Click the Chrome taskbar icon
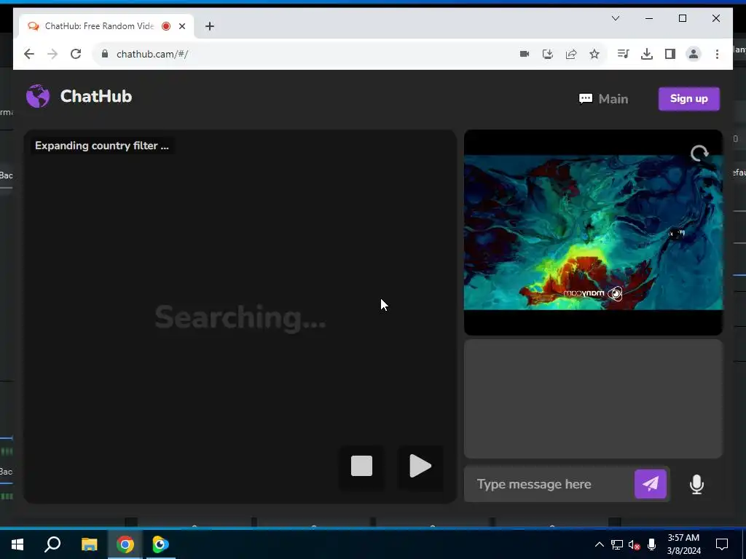The width and height of the screenshot is (746, 559). click(125, 544)
